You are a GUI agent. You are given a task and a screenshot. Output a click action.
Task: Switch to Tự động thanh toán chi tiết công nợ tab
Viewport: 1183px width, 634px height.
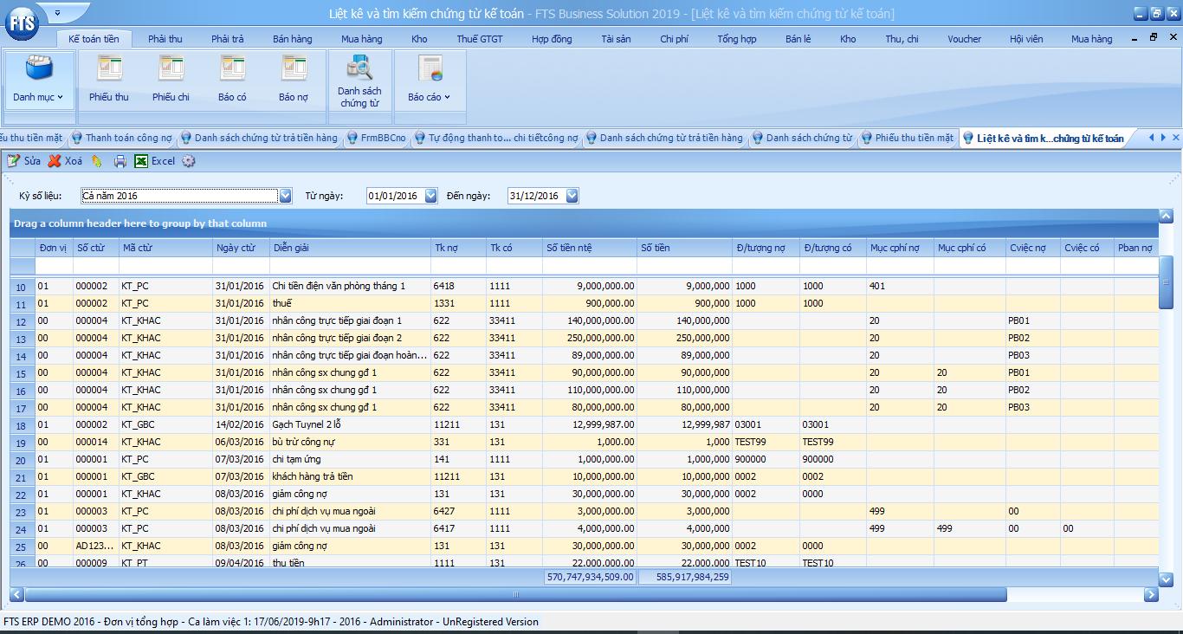pos(495,138)
